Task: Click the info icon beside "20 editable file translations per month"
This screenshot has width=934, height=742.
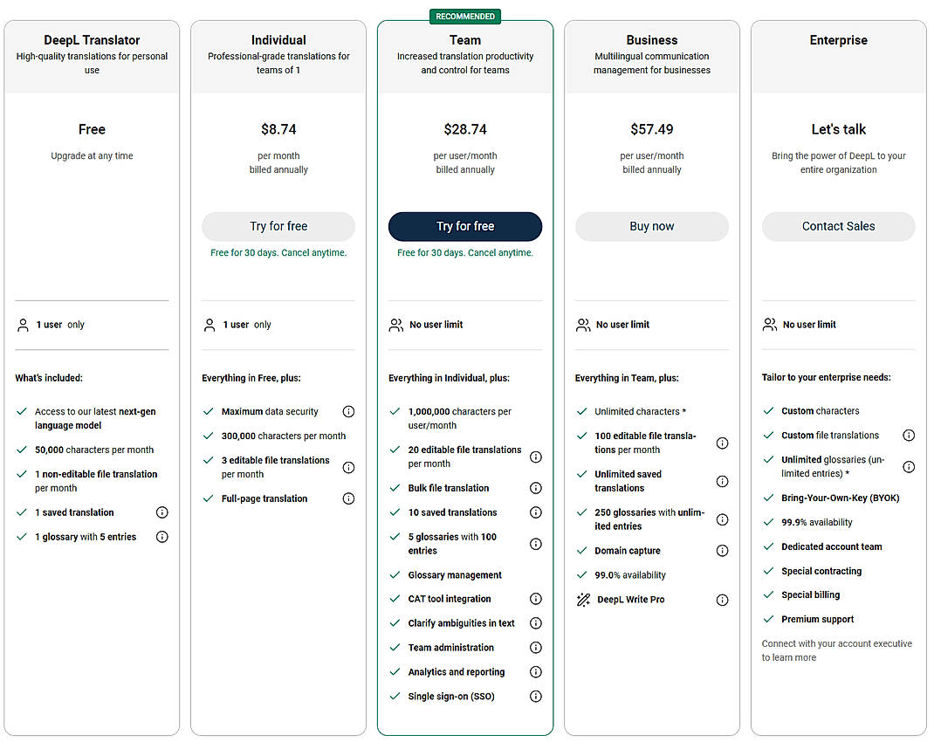Action: 536,457
